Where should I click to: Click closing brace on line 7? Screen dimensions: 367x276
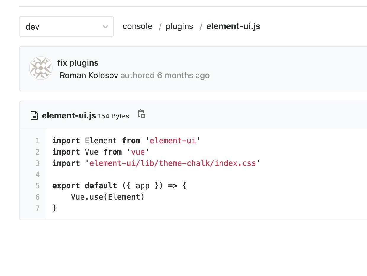click(x=54, y=208)
